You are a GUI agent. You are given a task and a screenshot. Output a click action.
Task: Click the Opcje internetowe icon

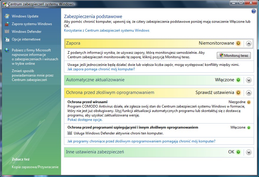(7, 39)
